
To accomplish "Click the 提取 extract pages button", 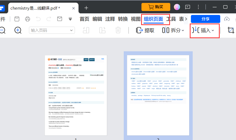I will coord(145,30).
